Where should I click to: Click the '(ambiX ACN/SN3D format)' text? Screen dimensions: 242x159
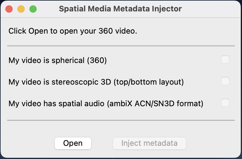pyautogui.click(x=155, y=103)
